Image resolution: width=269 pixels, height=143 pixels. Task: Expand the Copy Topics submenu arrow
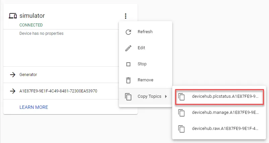coord(166,96)
